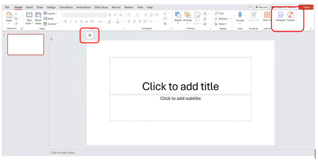Screen dimensions: 318x160
Task: Open the Arrange menu
Action: (187, 18)
